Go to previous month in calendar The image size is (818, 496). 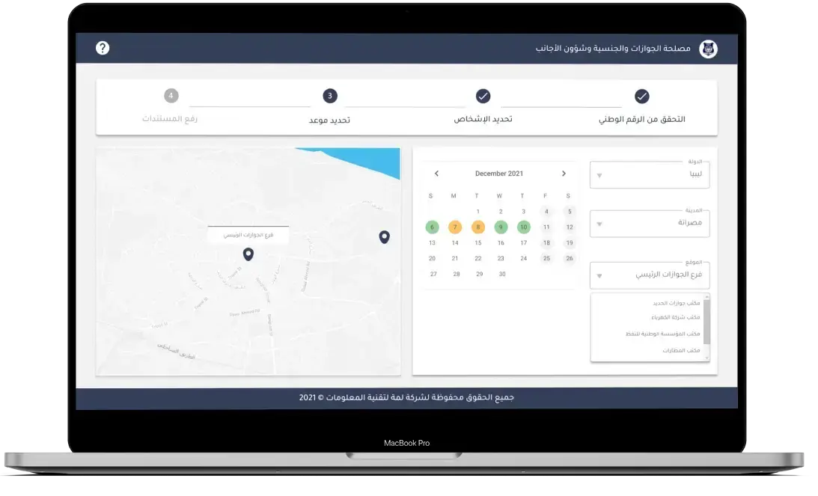point(436,174)
